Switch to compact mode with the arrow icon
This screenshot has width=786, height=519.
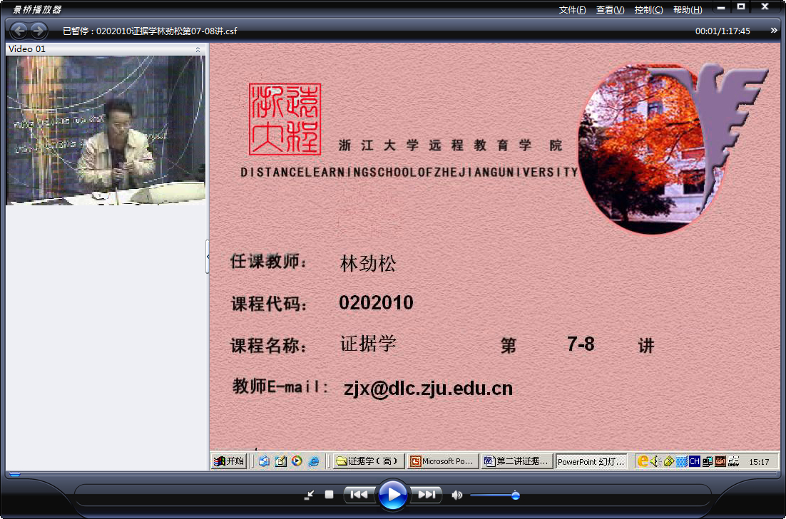(x=310, y=495)
